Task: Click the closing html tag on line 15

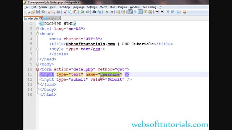Action: pos(48,95)
